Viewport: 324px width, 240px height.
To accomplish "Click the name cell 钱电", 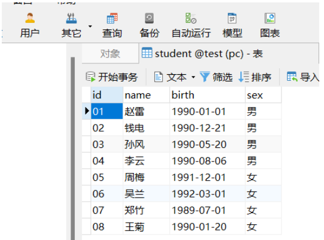I will click(146, 128).
